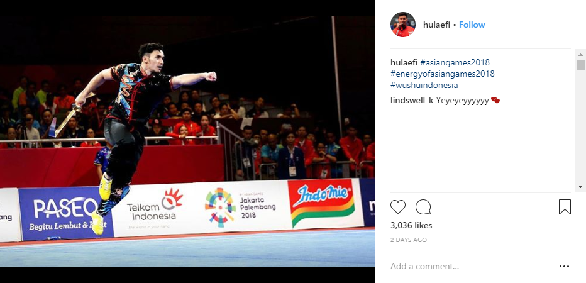586x283 pixels.
Task: Open the #asiangames2018 hashtag
Action: tap(455, 62)
